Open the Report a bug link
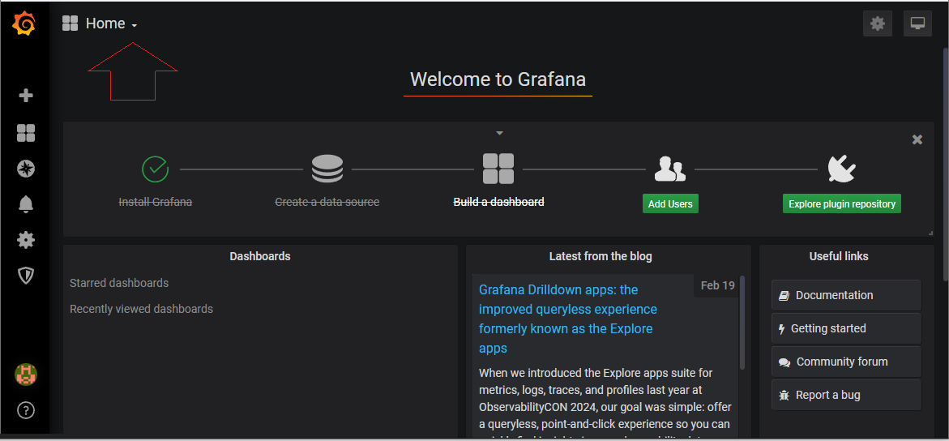This screenshot has height=441, width=949. [846, 395]
